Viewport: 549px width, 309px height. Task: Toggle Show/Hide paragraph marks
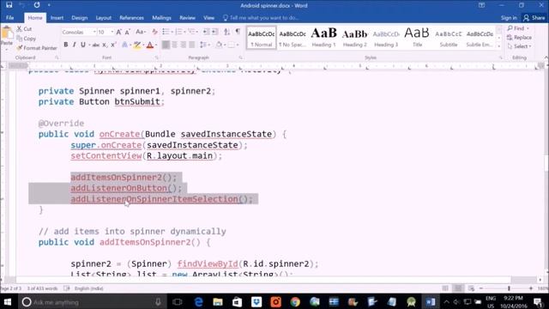tap(238, 32)
